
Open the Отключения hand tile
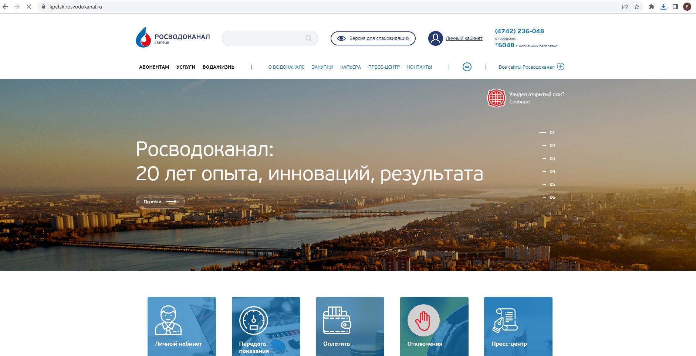click(434, 326)
